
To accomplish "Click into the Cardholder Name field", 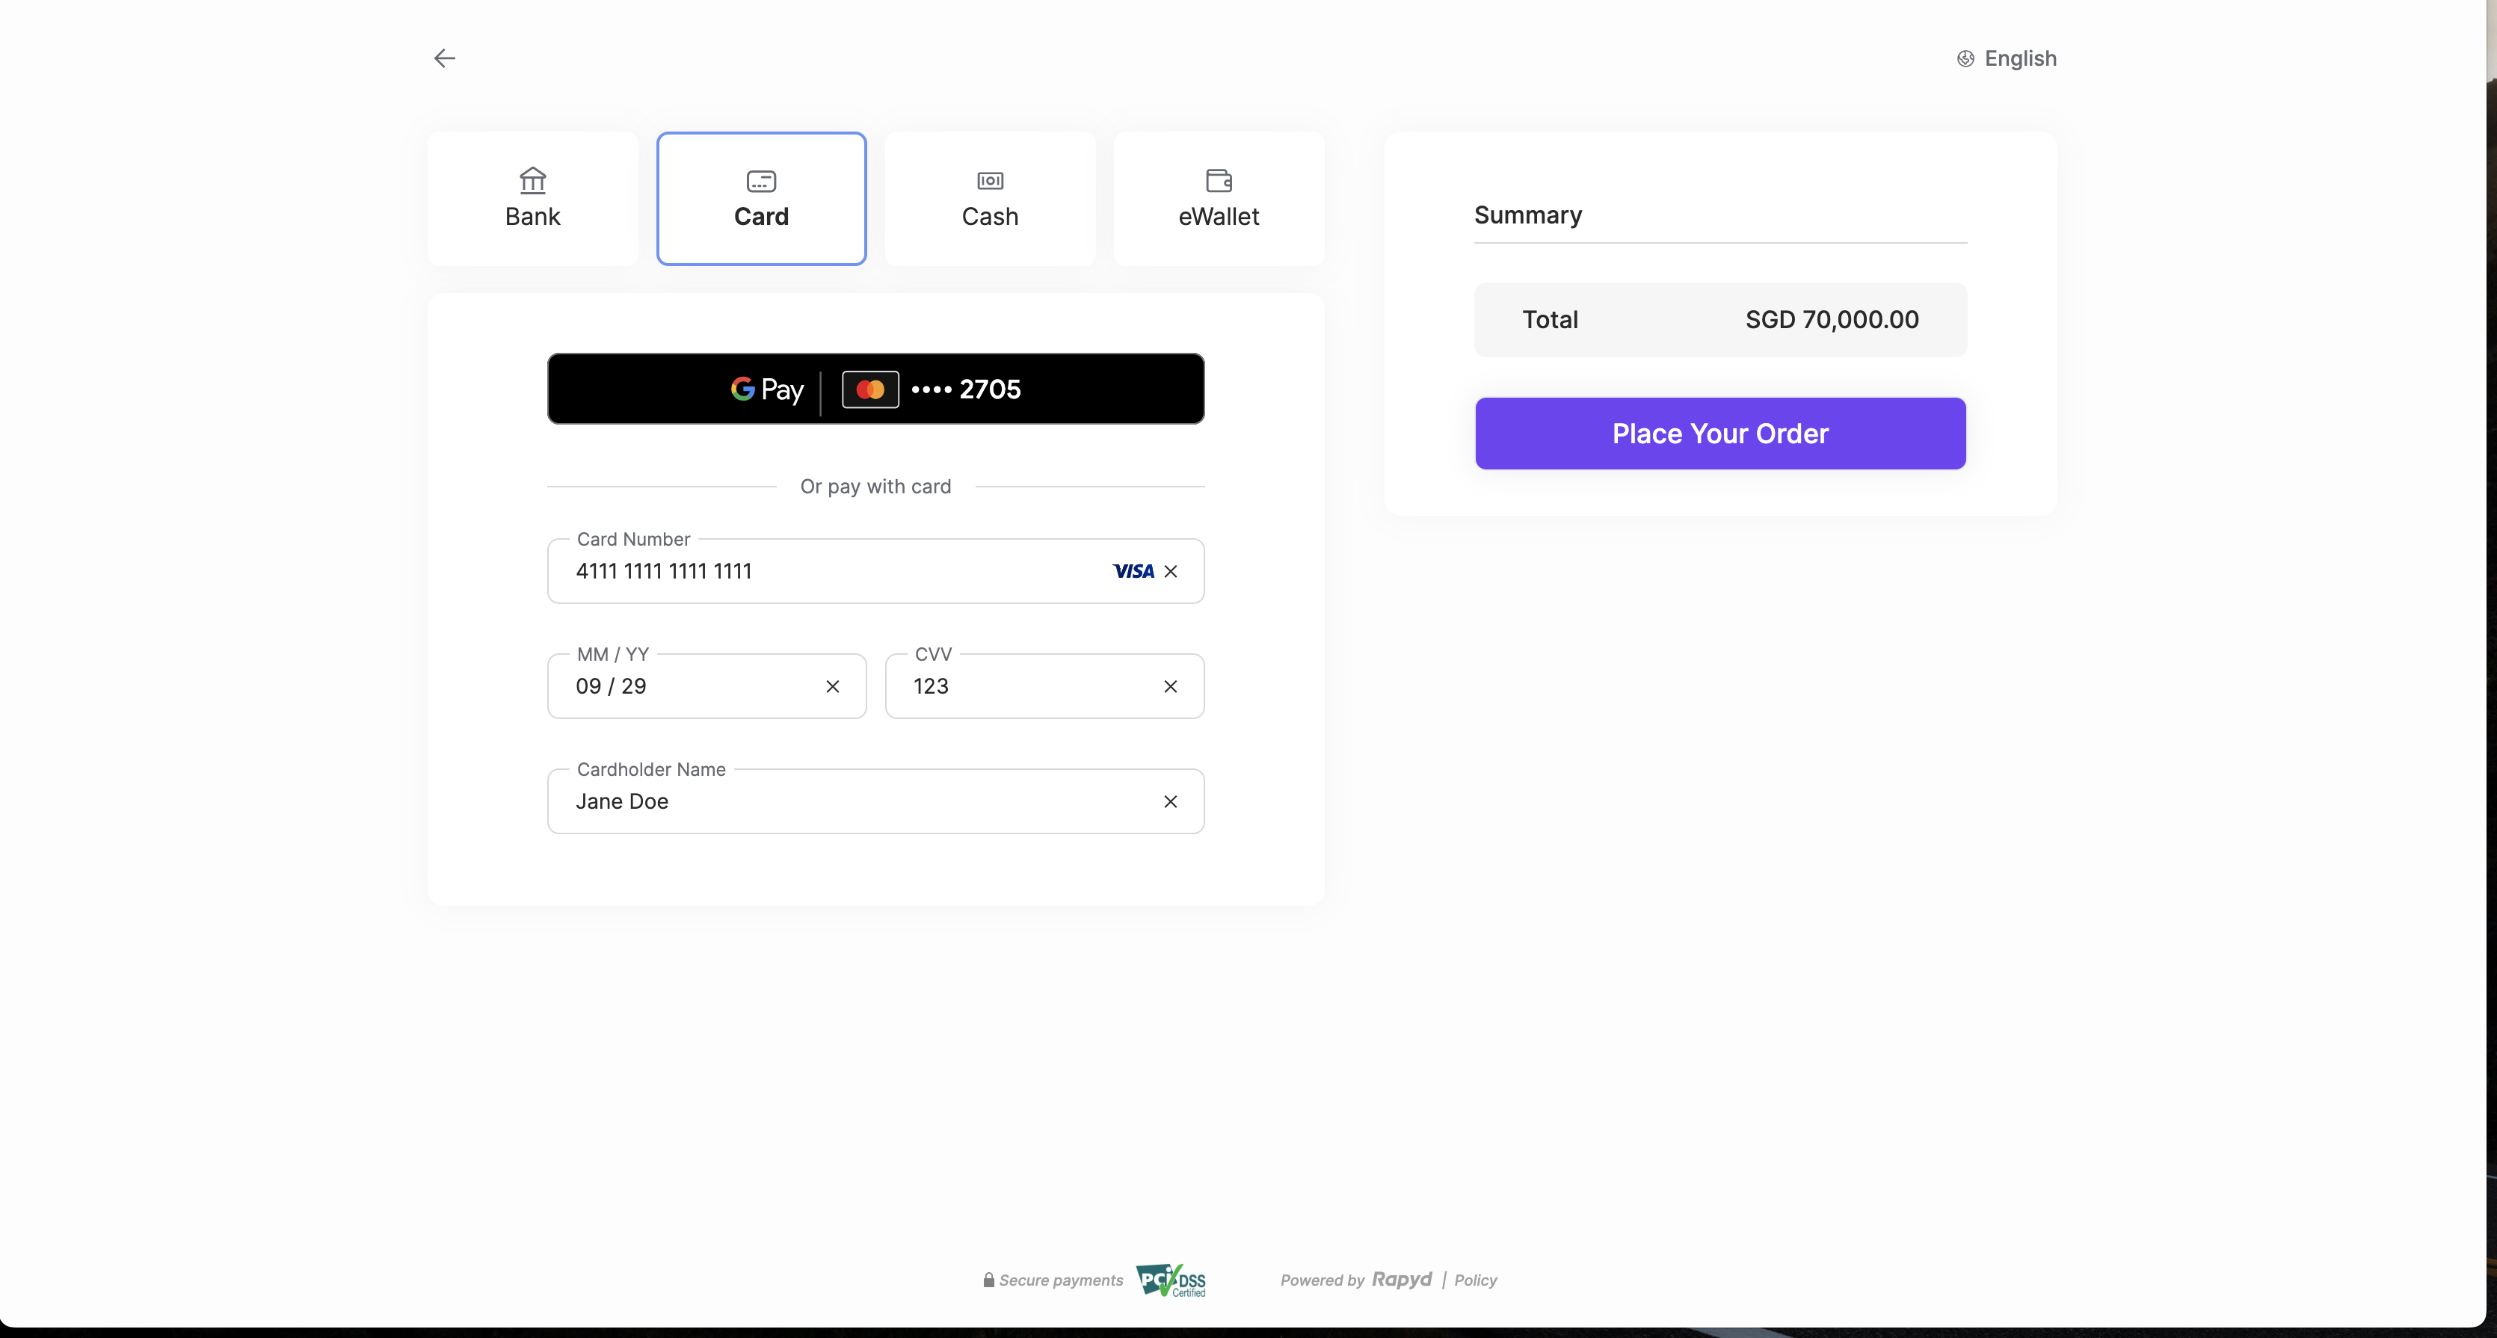I will coord(853,802).
